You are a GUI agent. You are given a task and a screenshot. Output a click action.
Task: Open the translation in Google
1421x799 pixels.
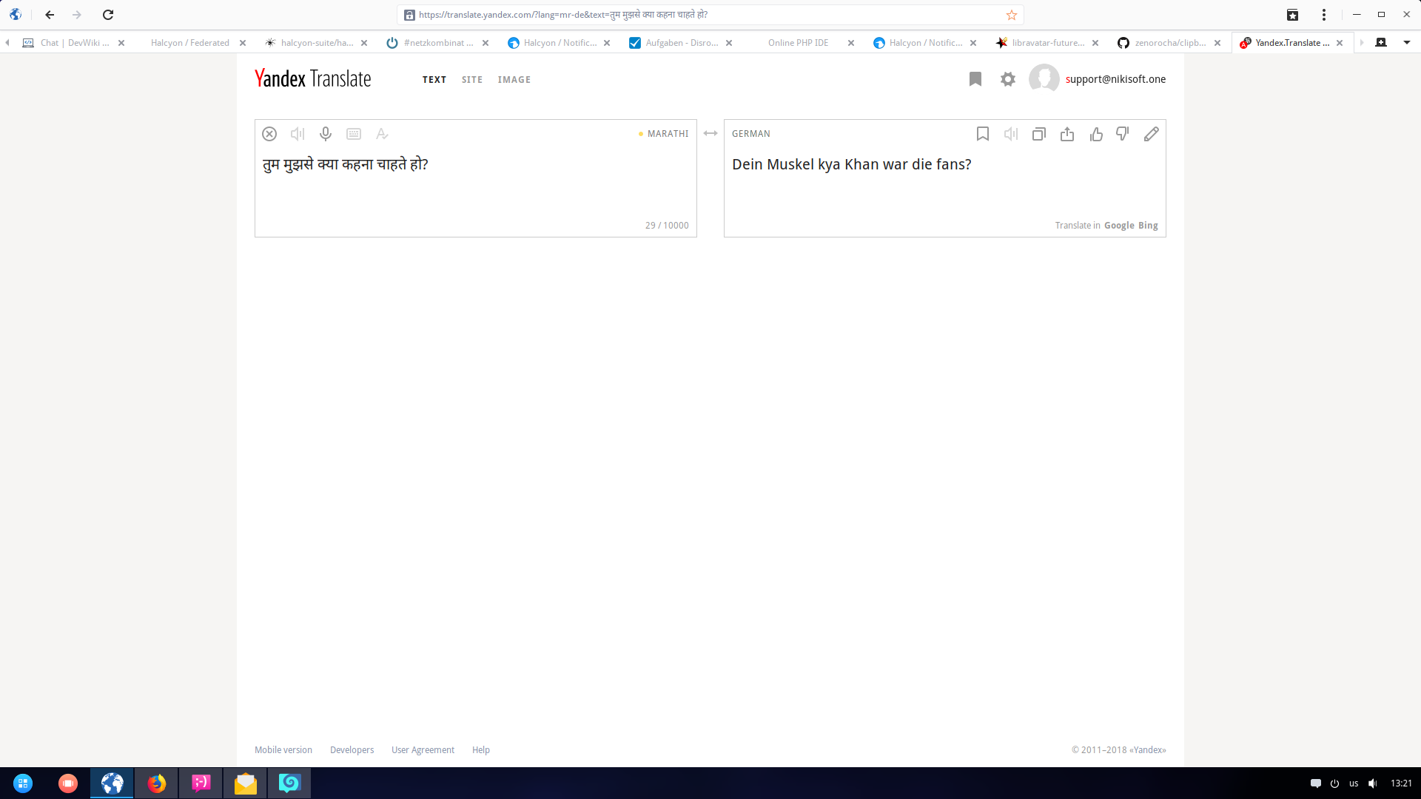[x=1119, y=226]
